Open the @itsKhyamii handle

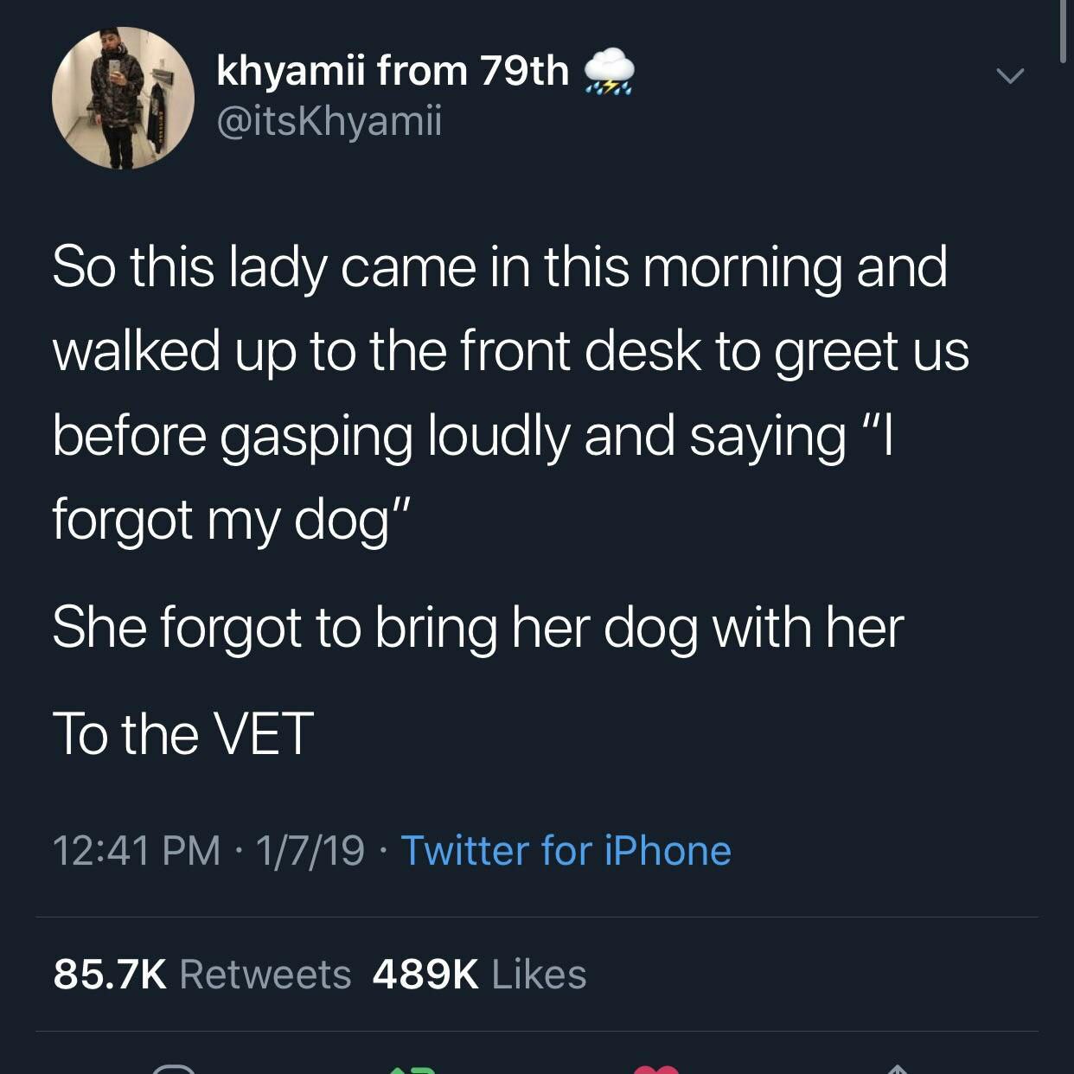pyautogui.click(x=329, y=120)
